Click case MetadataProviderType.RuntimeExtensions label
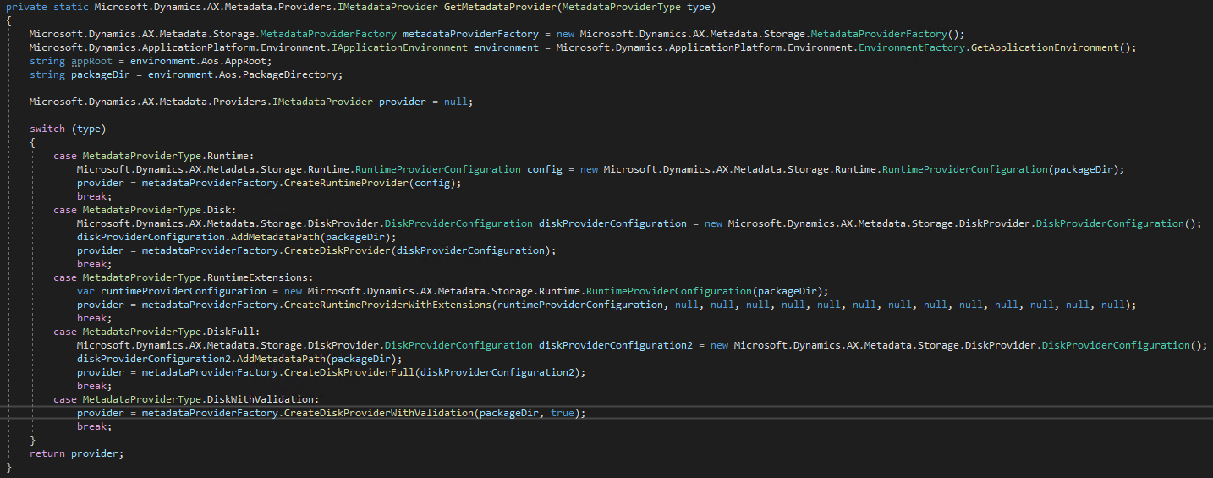Image resolution: width=1213 pixels, height=478 pixels. pos(184,277)
